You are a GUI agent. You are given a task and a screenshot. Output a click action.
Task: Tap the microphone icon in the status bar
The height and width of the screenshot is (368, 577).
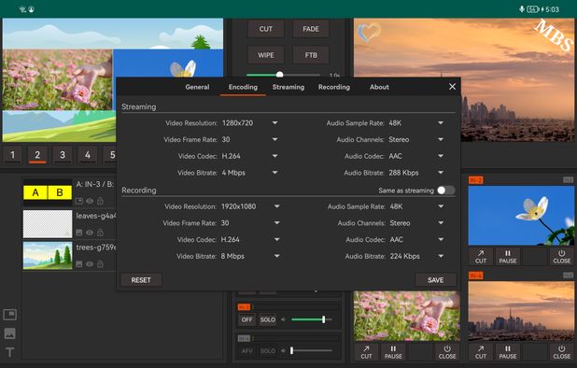[521, 9]
